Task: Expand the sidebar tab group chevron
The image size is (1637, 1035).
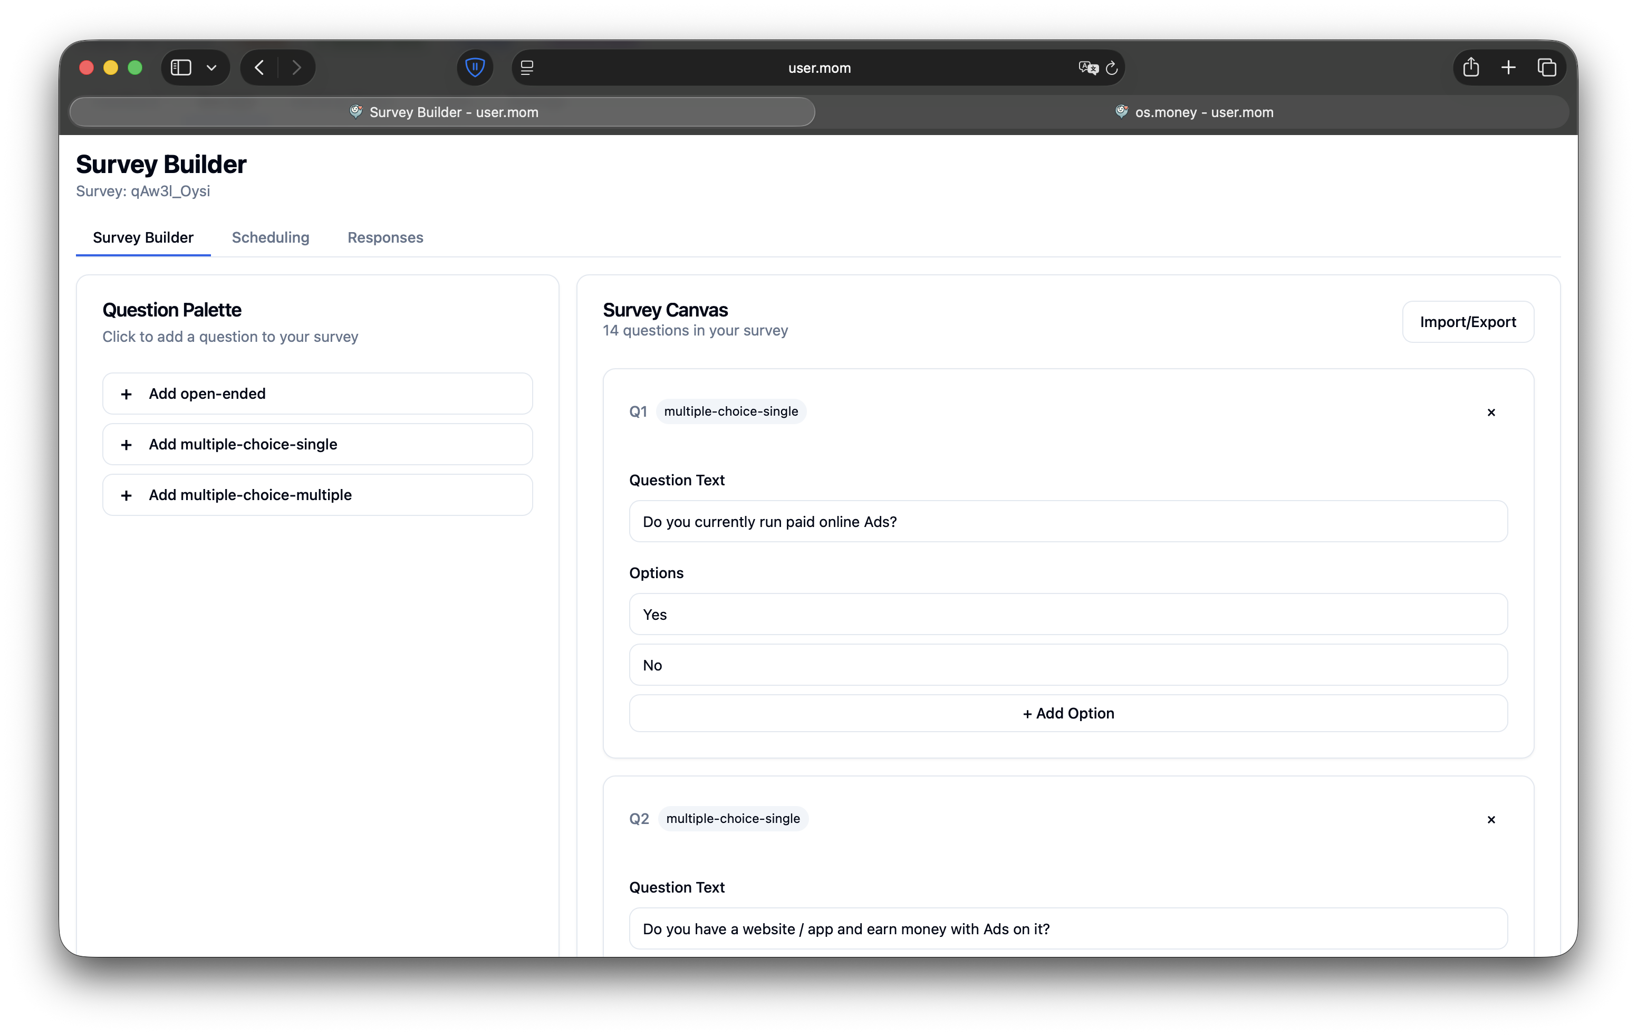Action: pos(211,68)
